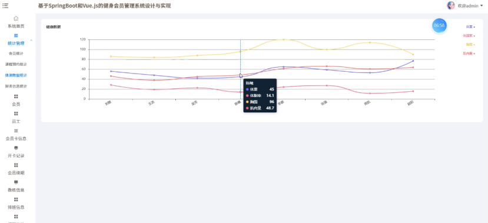Click the grid icon above 会员
This screenshot has width=488, height=223.
[16, 96]
